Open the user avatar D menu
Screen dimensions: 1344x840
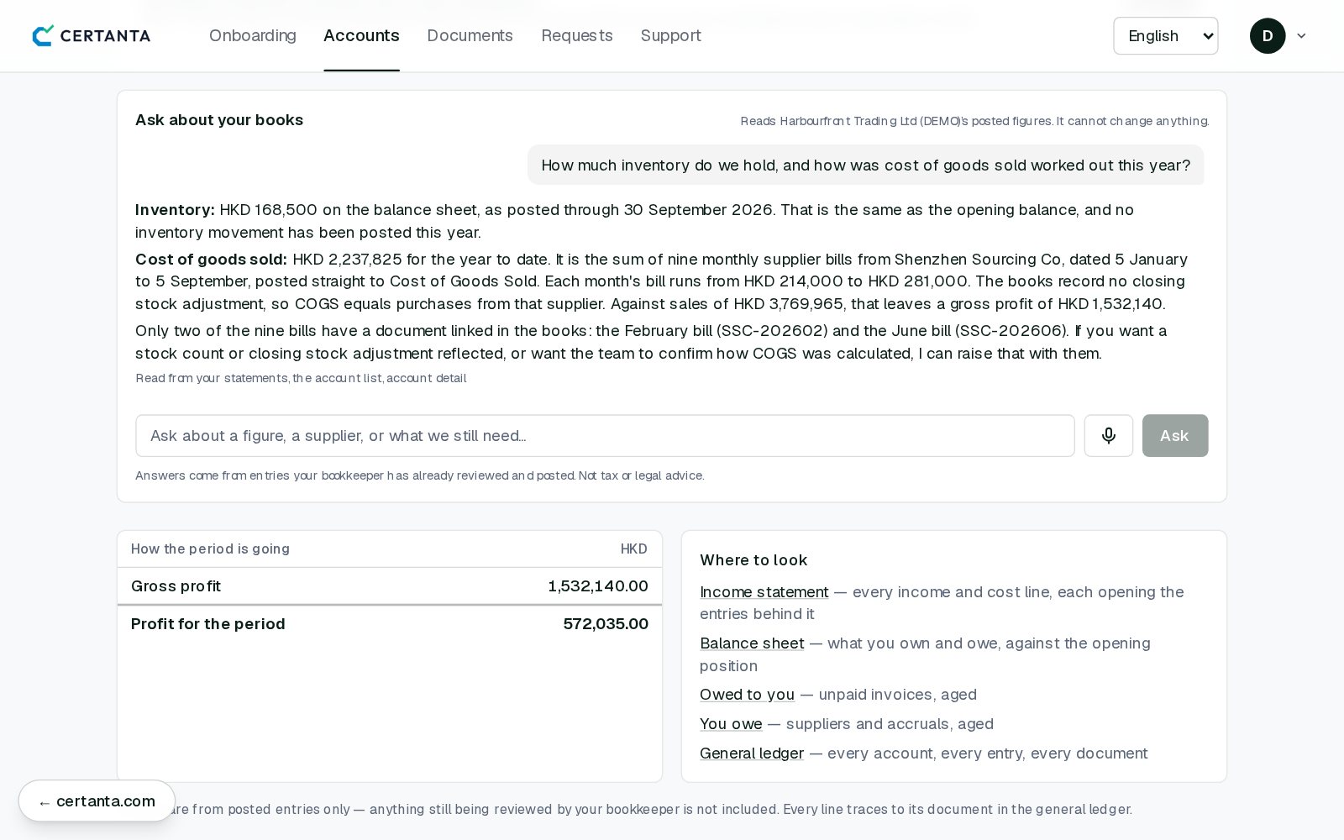click(x=1267, y=36)
